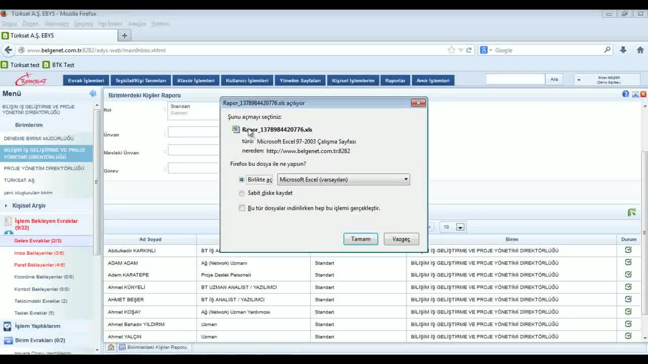Image resolution: width=648 pixels, height=364 pixels.
Task: Open the Firefox downloads arrow icon
Action: click(623, 50)
